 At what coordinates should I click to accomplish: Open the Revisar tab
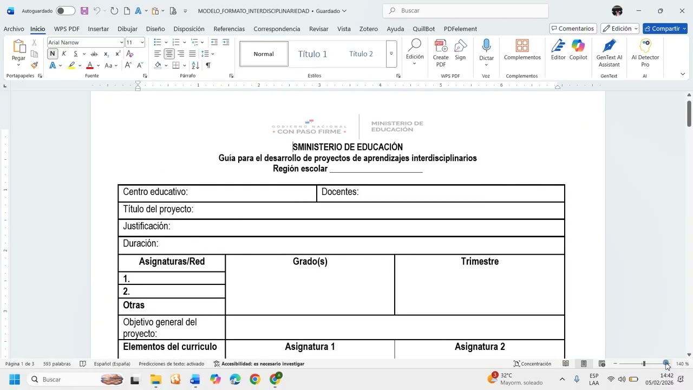319,29
